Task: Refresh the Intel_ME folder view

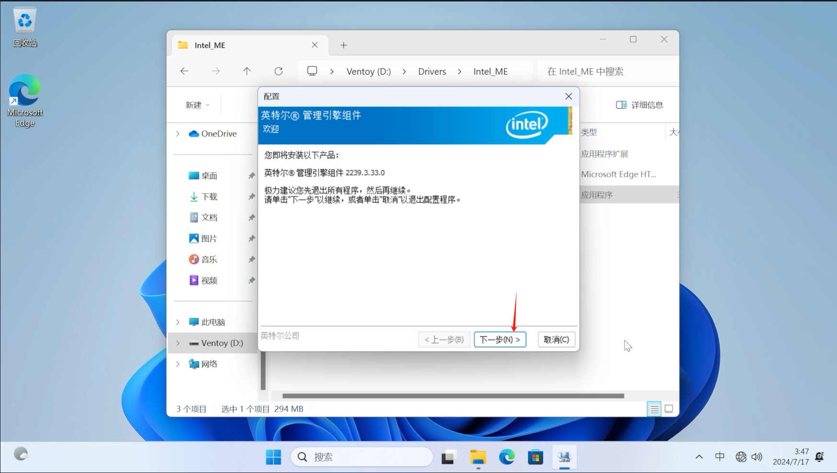Action: point(279,71)
